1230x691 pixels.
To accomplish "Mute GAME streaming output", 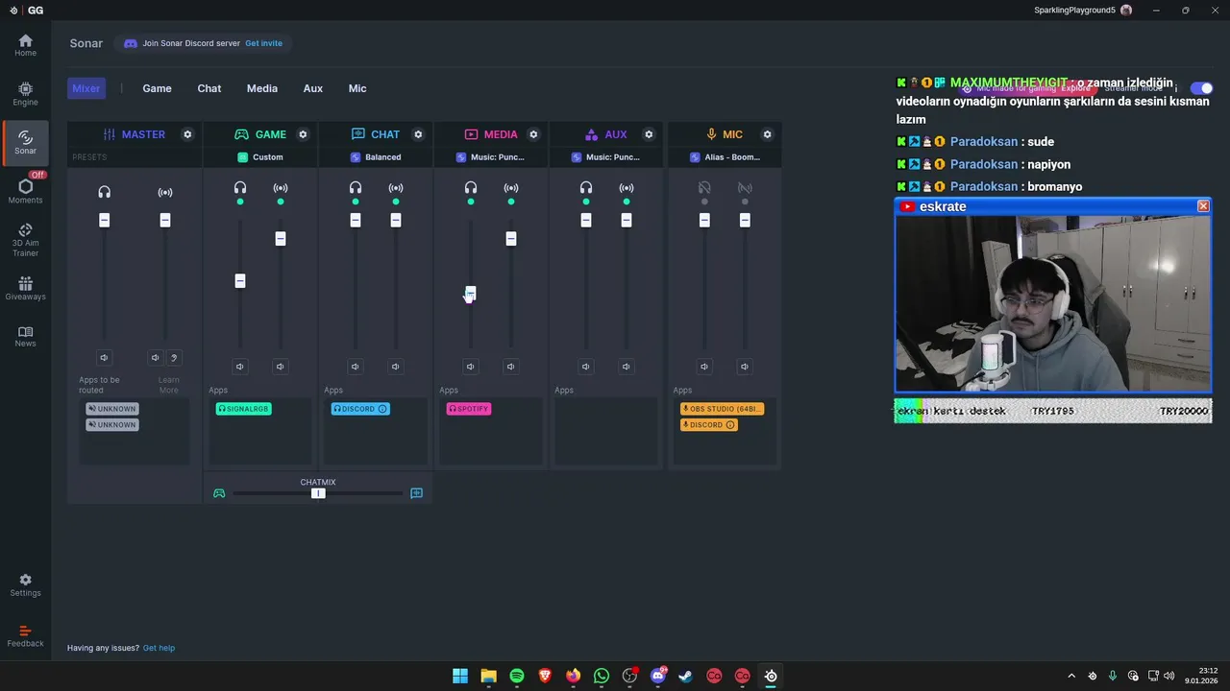I will pyautogui.click(x=281, y=367).
